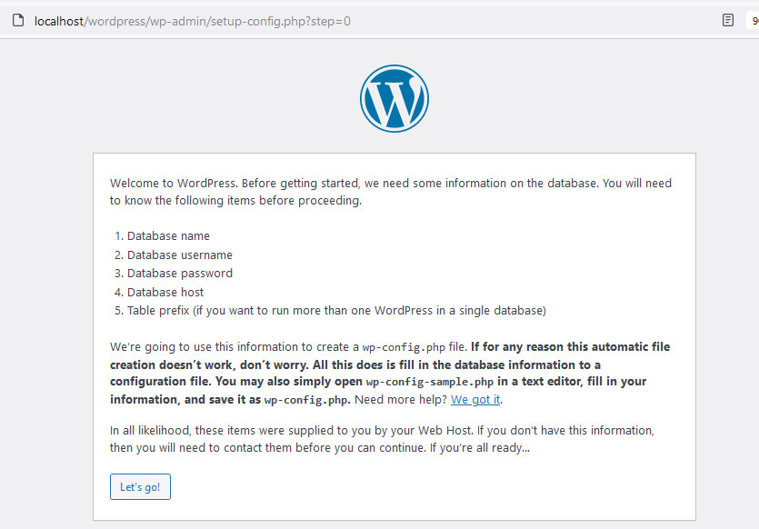Focus the address bar with localhost/wordpress URL
The image size is (759, 529).
point(192,21)
